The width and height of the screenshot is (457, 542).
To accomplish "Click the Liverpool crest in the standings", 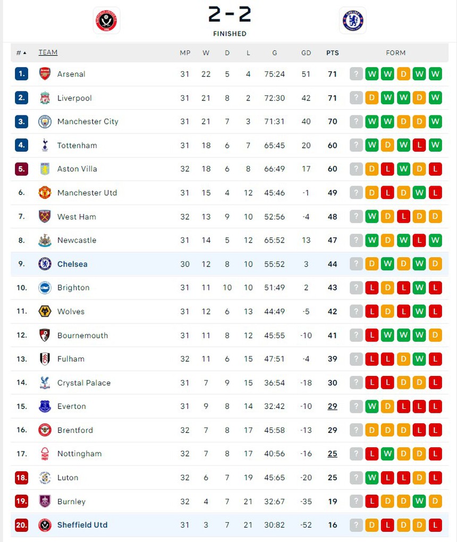I will pos(45,98).
